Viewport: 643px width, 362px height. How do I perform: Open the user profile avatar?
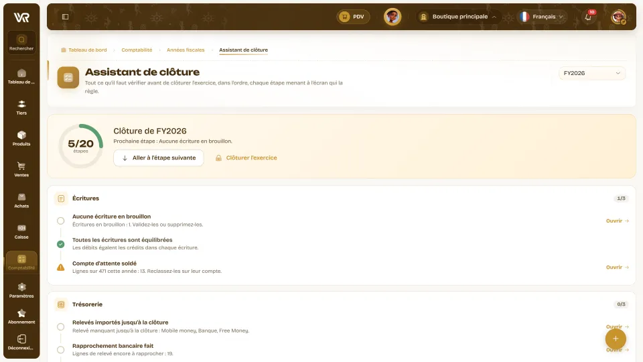[618, 17]
